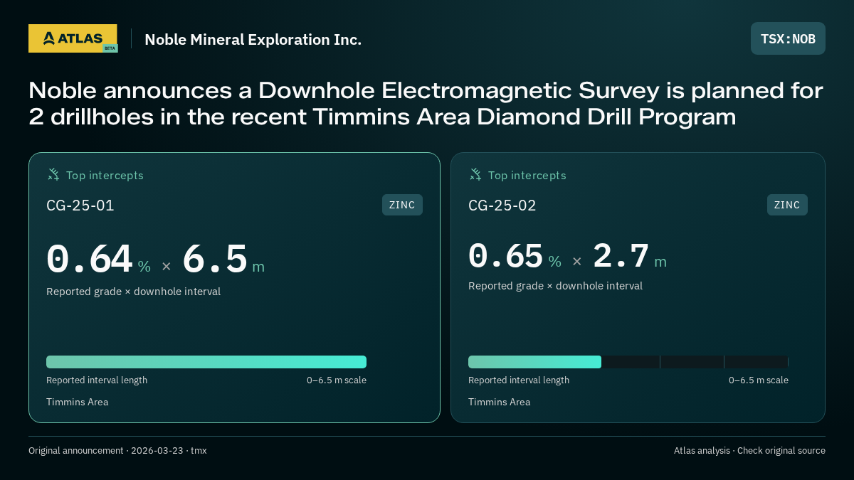Click Reported interval length in CG-25-01 card
The height and width of the screenshot is (480, 854).
click(97, 380)
